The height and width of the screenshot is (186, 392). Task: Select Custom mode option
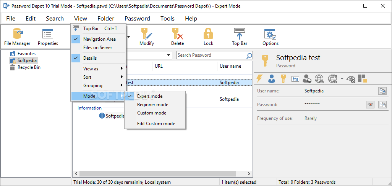point(155,113)
